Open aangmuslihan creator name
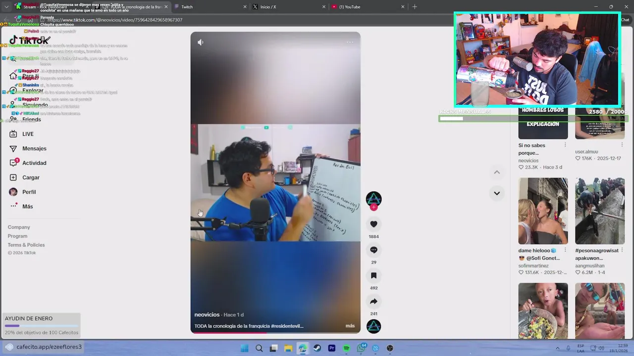634x356 pixels. [589, 266]
